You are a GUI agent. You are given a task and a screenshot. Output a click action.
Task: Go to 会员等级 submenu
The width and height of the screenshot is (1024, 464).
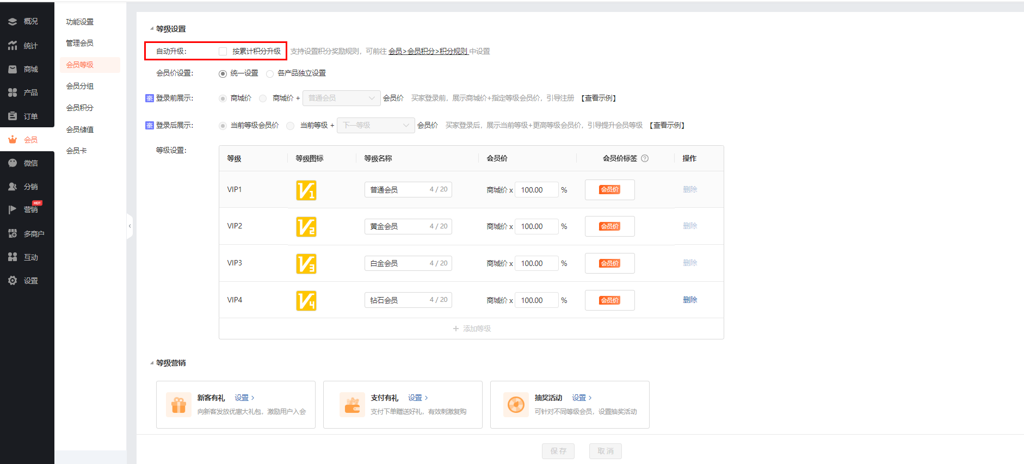click(90, 65)
